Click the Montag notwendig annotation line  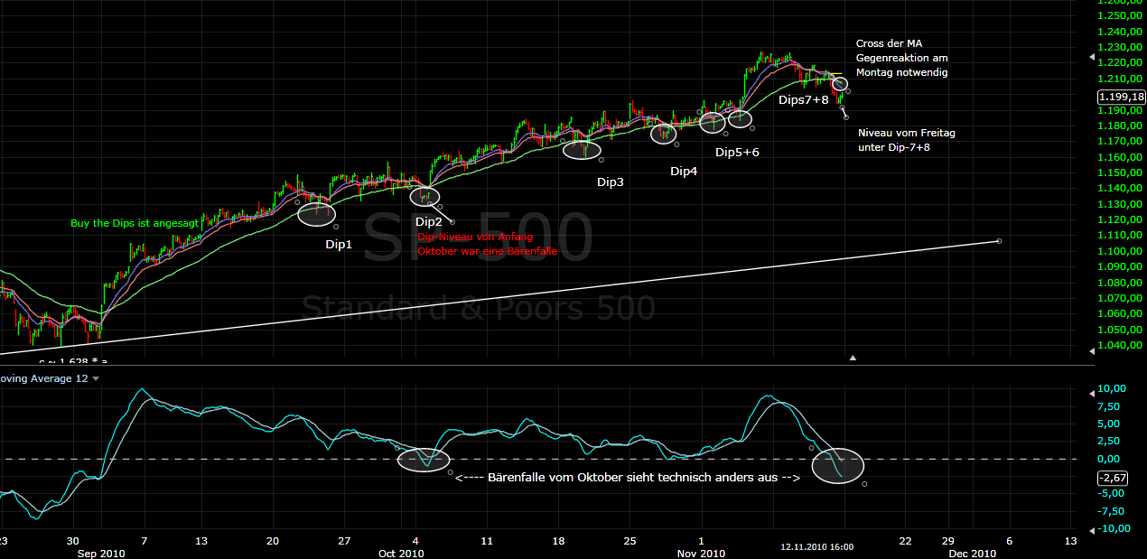click(x=902, y=72)
